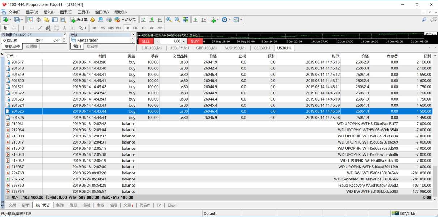The height and width of the screenshot is (217, 438).
Task: Toggle the 自动交易 auto trading button
Action: (x=125, y=20)
